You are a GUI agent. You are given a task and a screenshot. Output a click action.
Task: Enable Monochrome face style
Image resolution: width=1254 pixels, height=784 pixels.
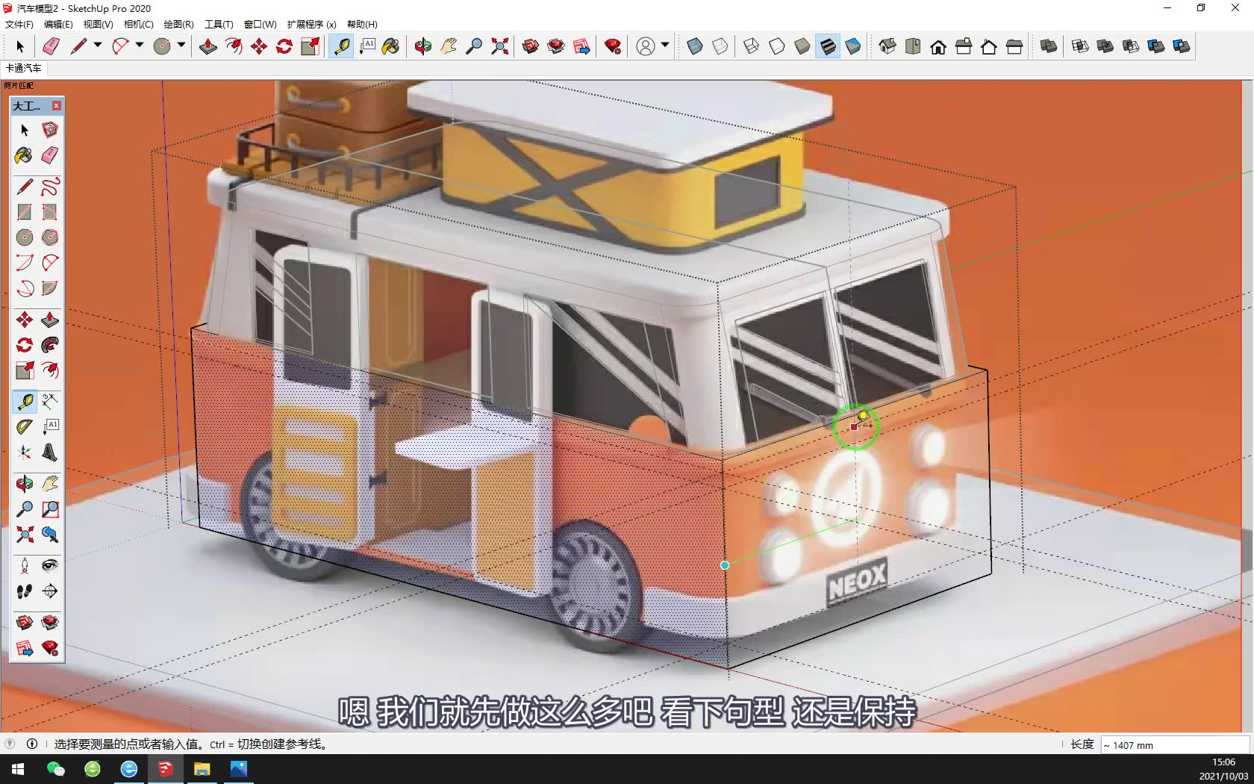[x=853, y=46]
